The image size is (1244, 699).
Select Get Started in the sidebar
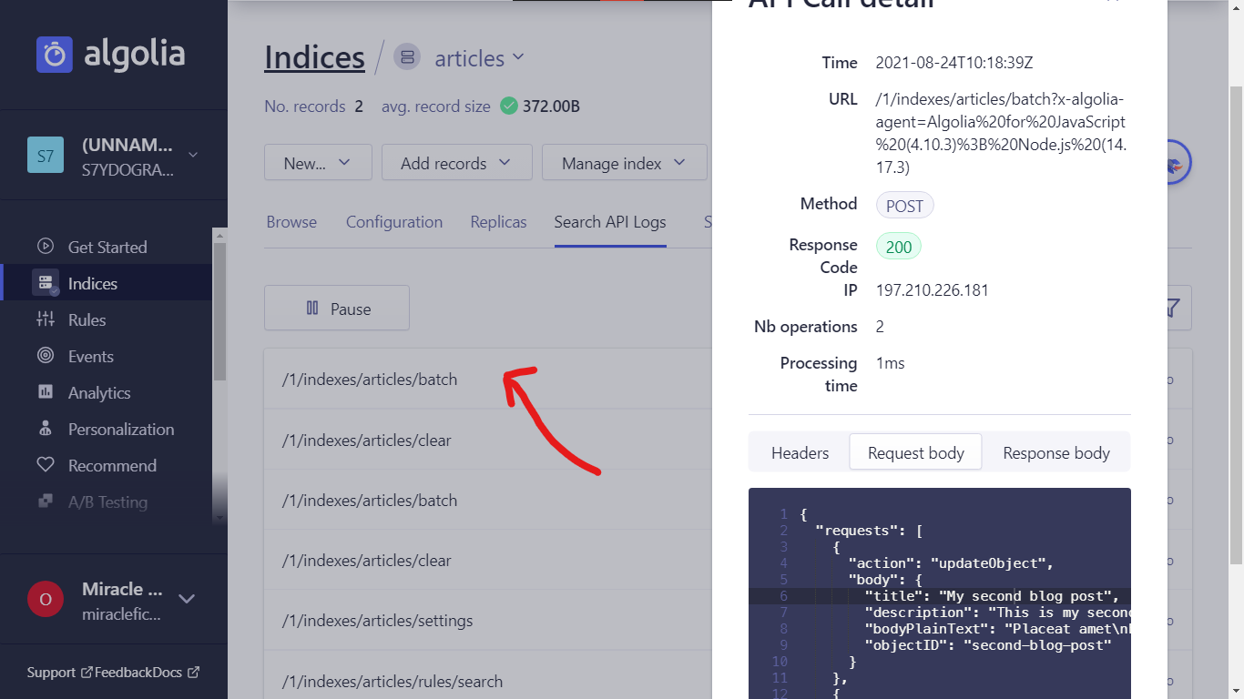click(x=108, y=247)
